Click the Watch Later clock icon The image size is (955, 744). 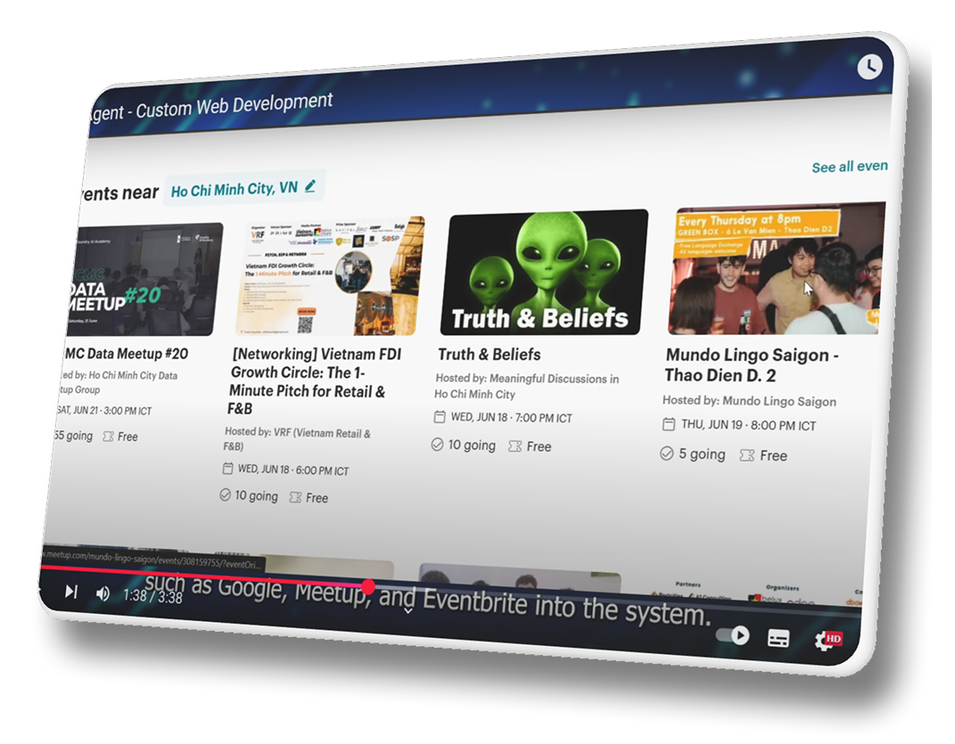click(869, 66)
